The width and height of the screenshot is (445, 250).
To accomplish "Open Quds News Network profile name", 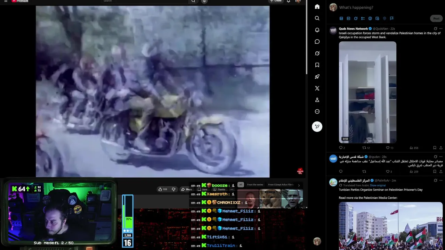I will pos(353,29).
